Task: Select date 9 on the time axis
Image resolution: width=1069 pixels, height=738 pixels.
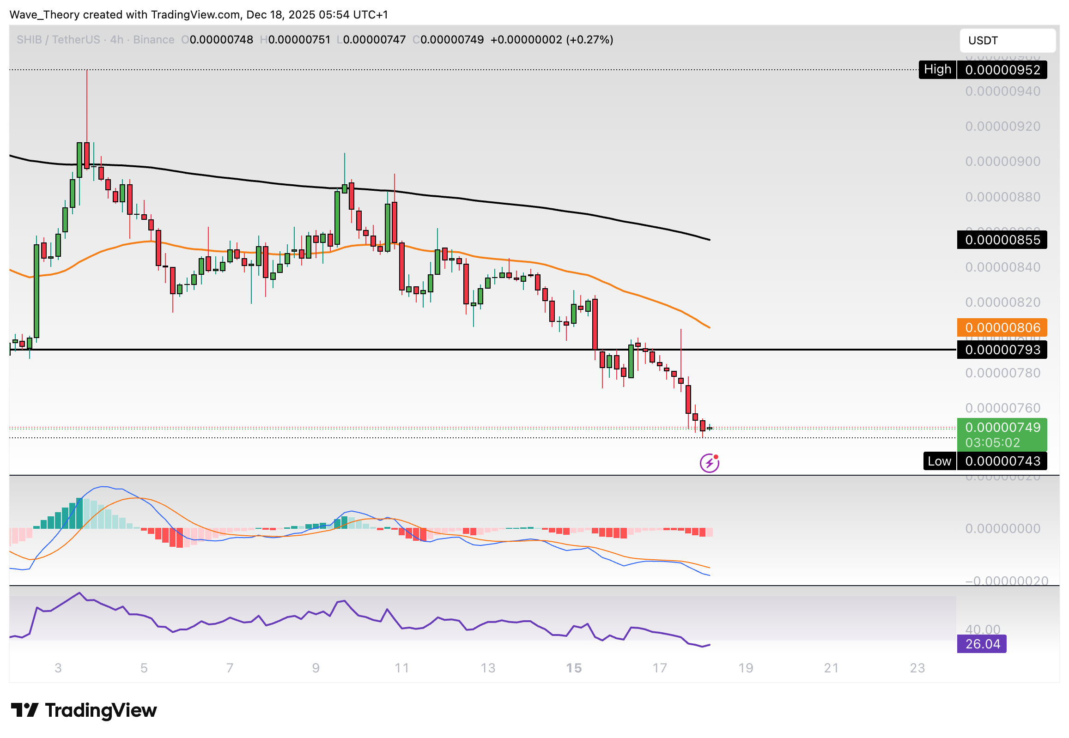Action: [316, 668]
